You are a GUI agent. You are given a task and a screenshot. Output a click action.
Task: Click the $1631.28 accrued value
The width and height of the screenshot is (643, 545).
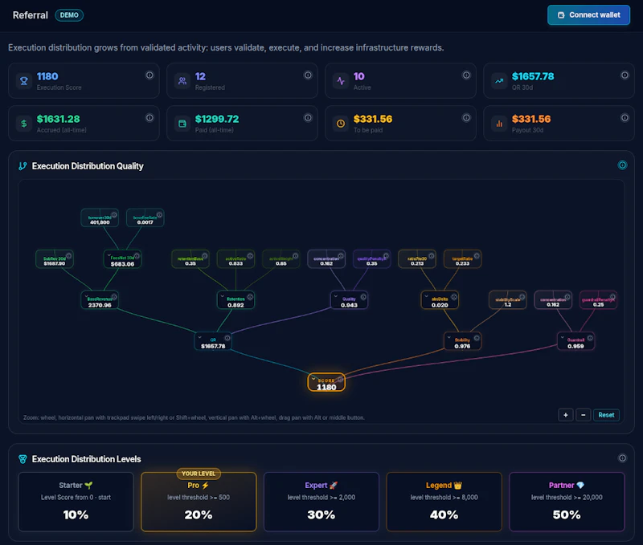tap(58, 119)
